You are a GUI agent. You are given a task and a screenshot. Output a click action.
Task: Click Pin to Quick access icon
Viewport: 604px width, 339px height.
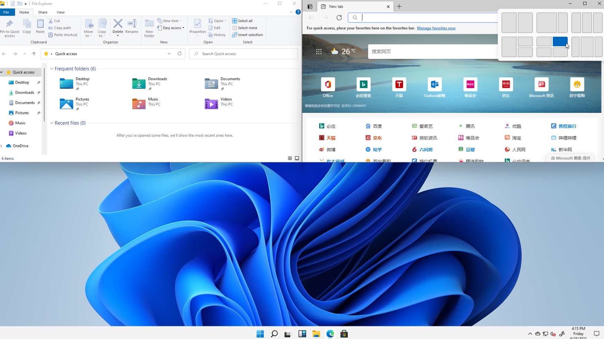[x=9, y=24]
